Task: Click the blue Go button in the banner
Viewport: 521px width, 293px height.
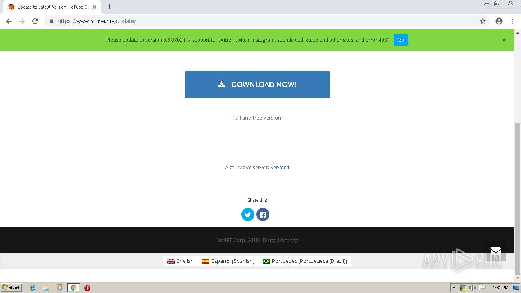Action: [401, 40]
